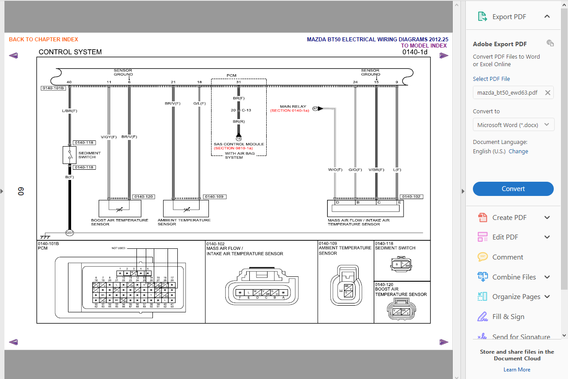This screenshot has width=568, height=379.
Task: Open the Convert to format dropdown
Action: coord(513,125)
